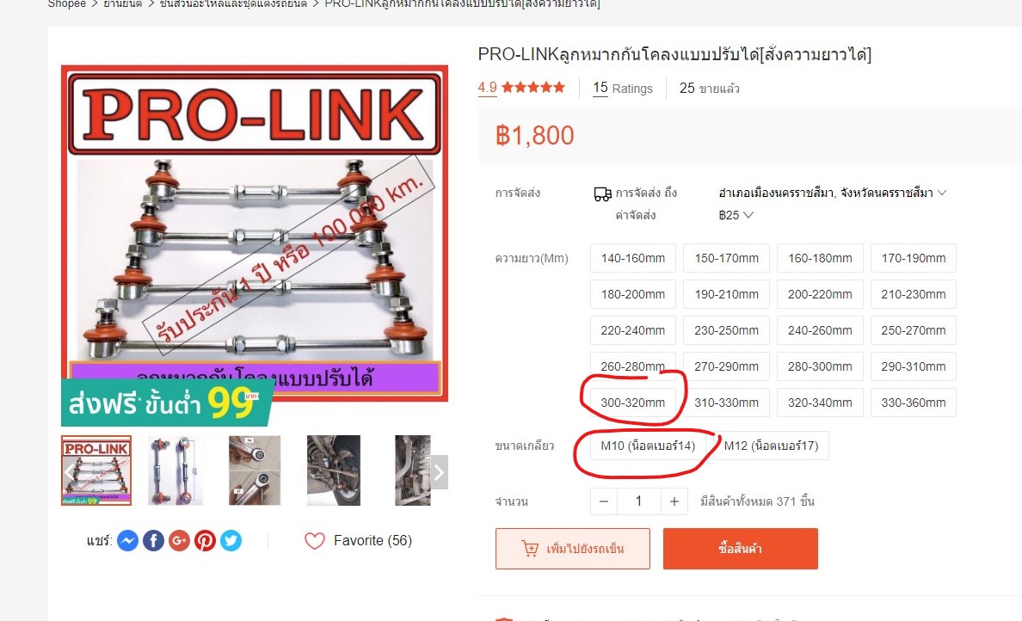Decrease quantity with minus button
Image resolution: width=1022 pixels, height=621 pixels.
click(604, 501)
